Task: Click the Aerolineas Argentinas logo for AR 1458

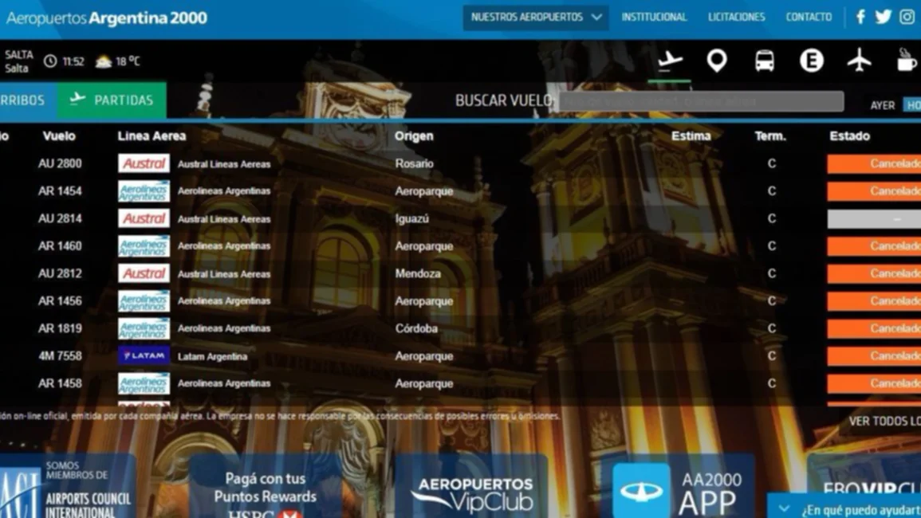Action: coord(144,383)
